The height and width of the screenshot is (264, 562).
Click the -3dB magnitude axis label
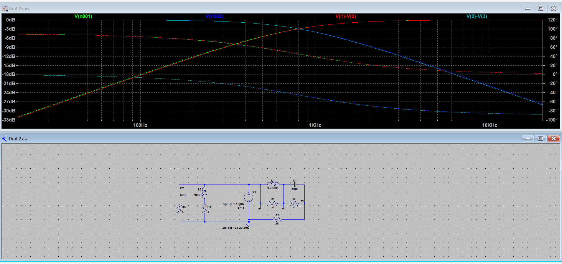pyautogui.click(x=10, y=29)
